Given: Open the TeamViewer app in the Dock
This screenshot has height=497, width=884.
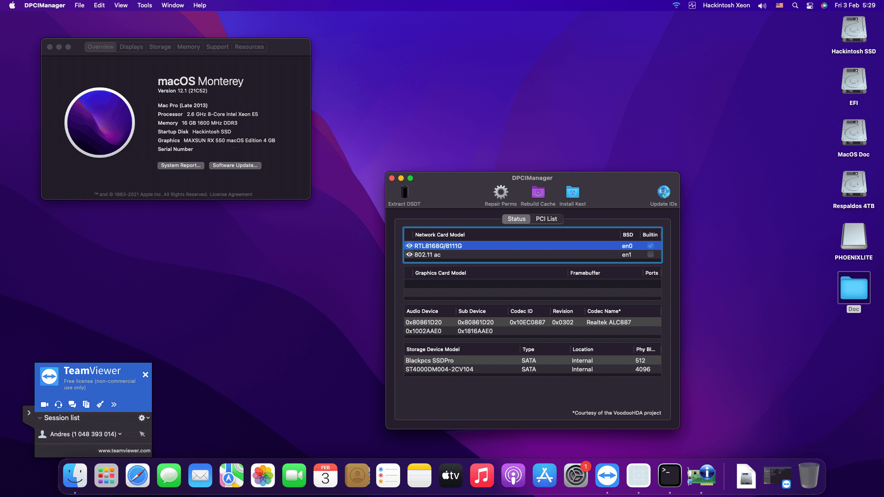Looking at the screenshot, I should pyautogui.click(x=607, y=475).
